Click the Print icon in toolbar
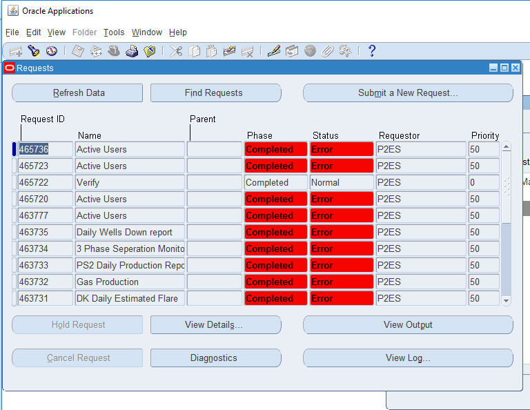Viewport: 530px width, 410px height. (132, 51)
